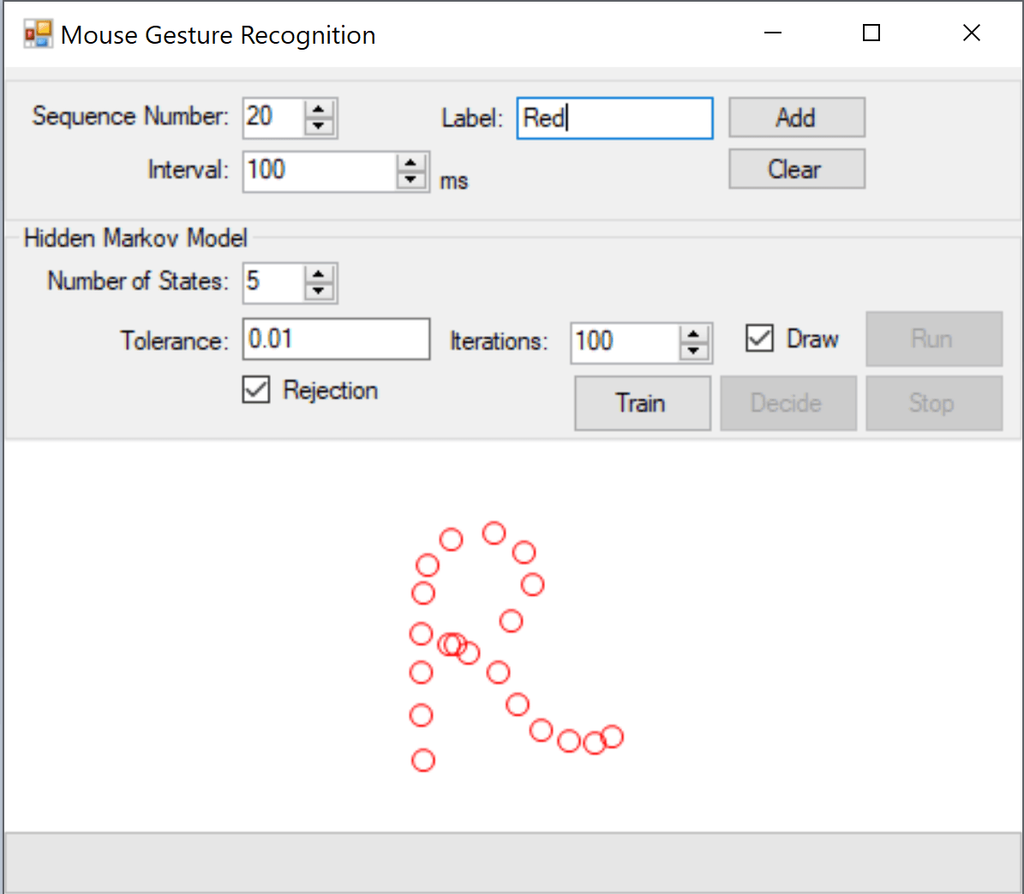Select the Label input field
Viewport: 1024px width, 894px height.
pyautogui.click(x=614, y=117)
